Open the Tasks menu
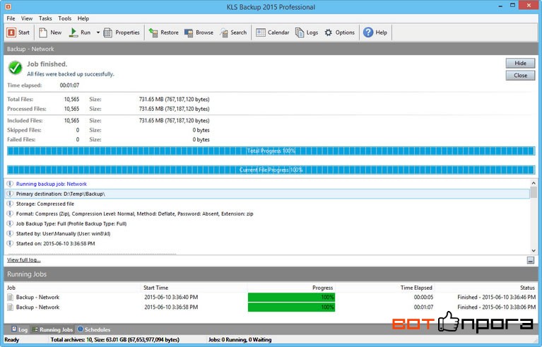The image size is (542, 347). point(45,18)
